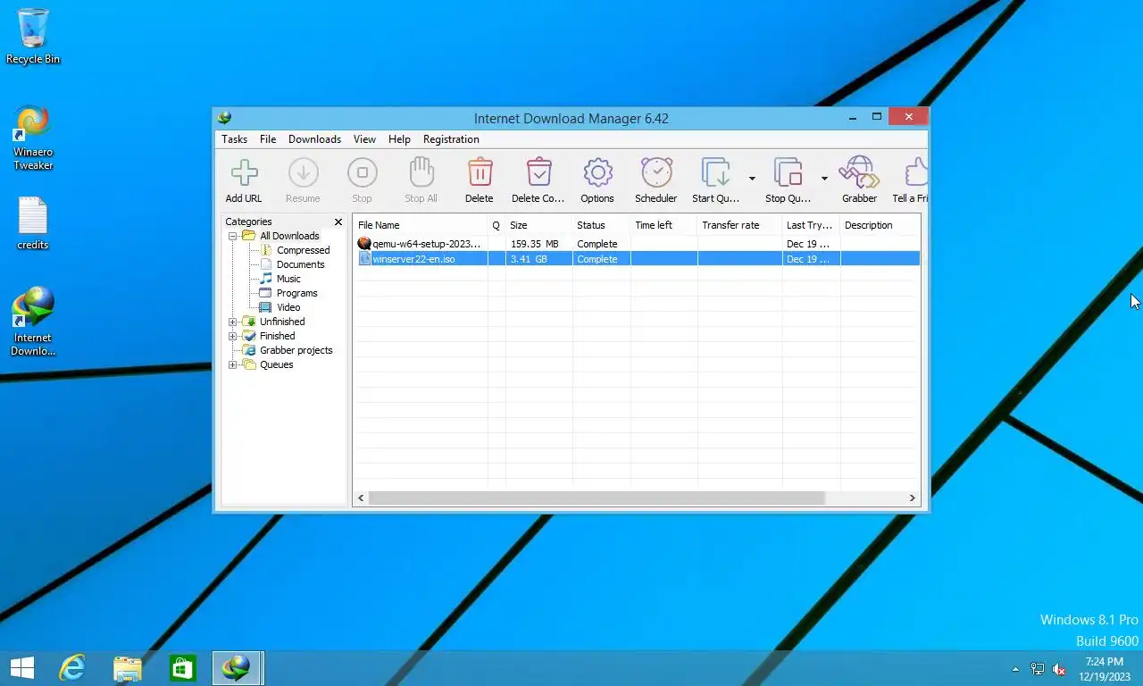Select the Winaero Tweaker desktop icon
The image size is (1143, 686).
tap(33, 138)
